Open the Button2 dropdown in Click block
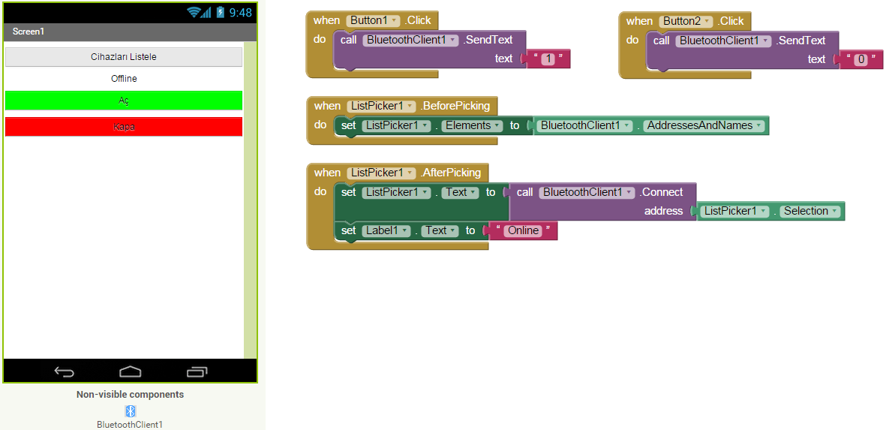The image size is (892, 430). [707, 21]
